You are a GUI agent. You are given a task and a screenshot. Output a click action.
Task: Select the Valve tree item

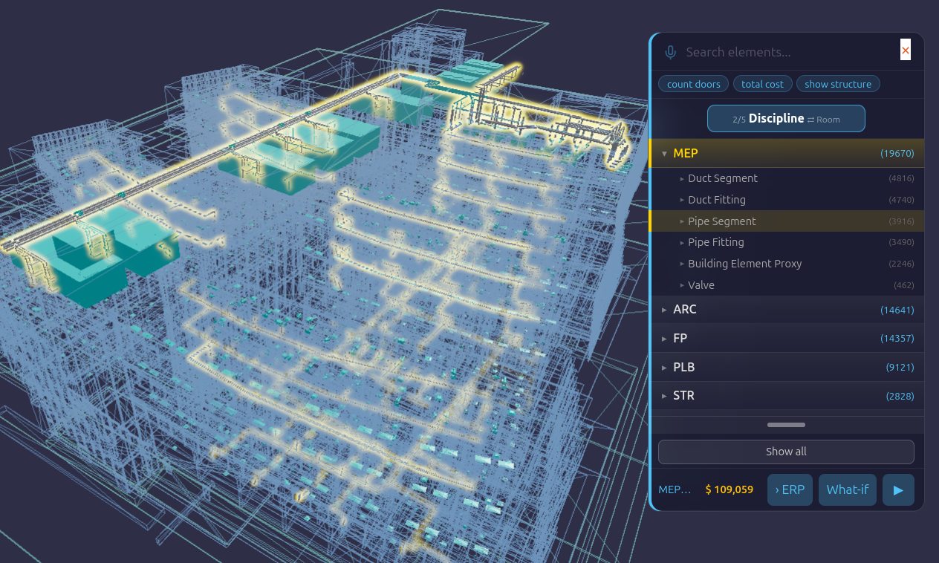701,285
